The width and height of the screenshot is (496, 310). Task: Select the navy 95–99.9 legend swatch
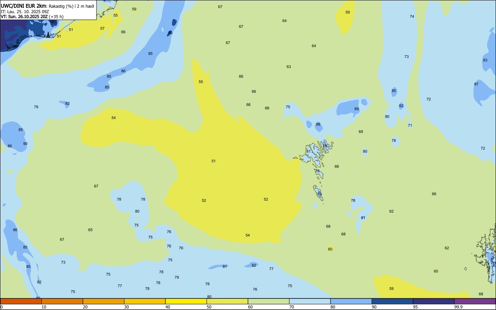(434, 301)
